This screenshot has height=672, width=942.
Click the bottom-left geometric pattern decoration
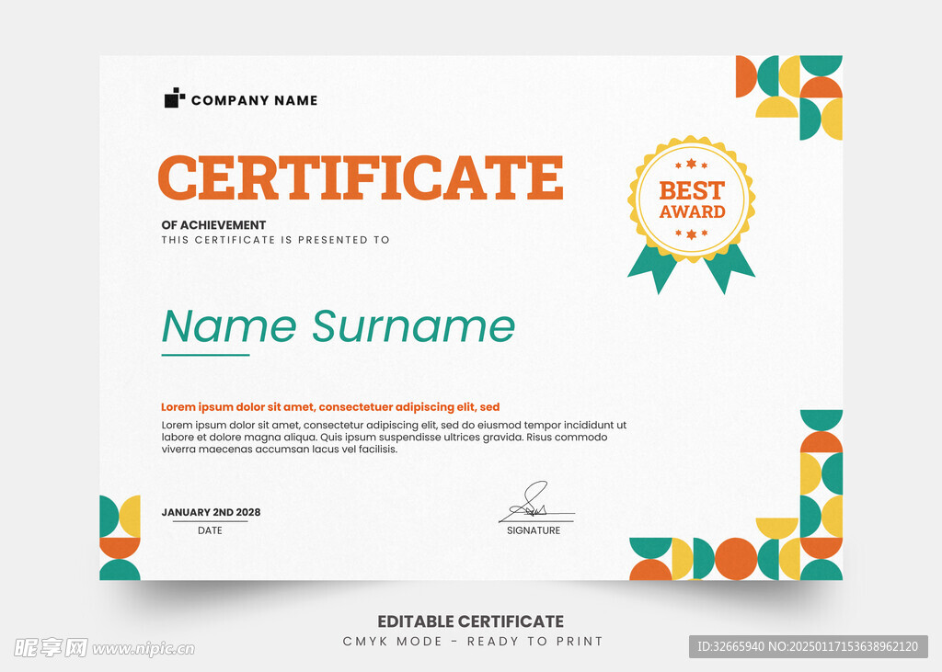(x=120, y=538)
